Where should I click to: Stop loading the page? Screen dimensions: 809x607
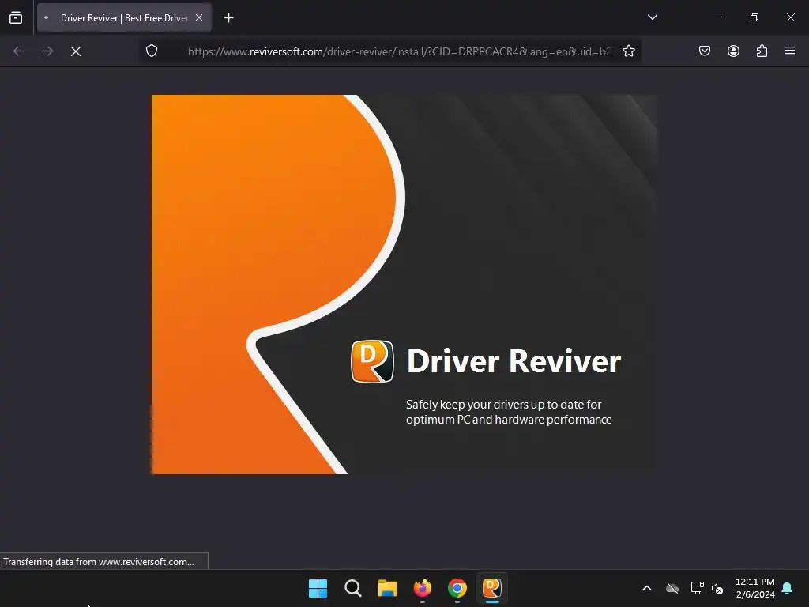pos(76,51)
